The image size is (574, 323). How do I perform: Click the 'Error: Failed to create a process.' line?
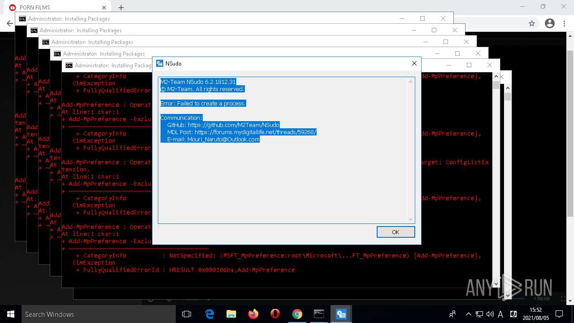[x=203, y=104]
